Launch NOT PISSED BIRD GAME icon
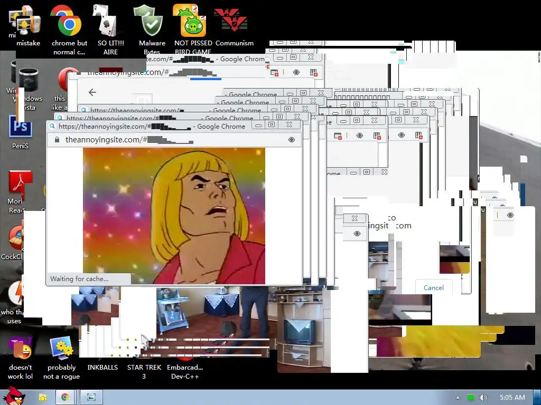This screenshot has height=405, width=541. pos(192,30)
